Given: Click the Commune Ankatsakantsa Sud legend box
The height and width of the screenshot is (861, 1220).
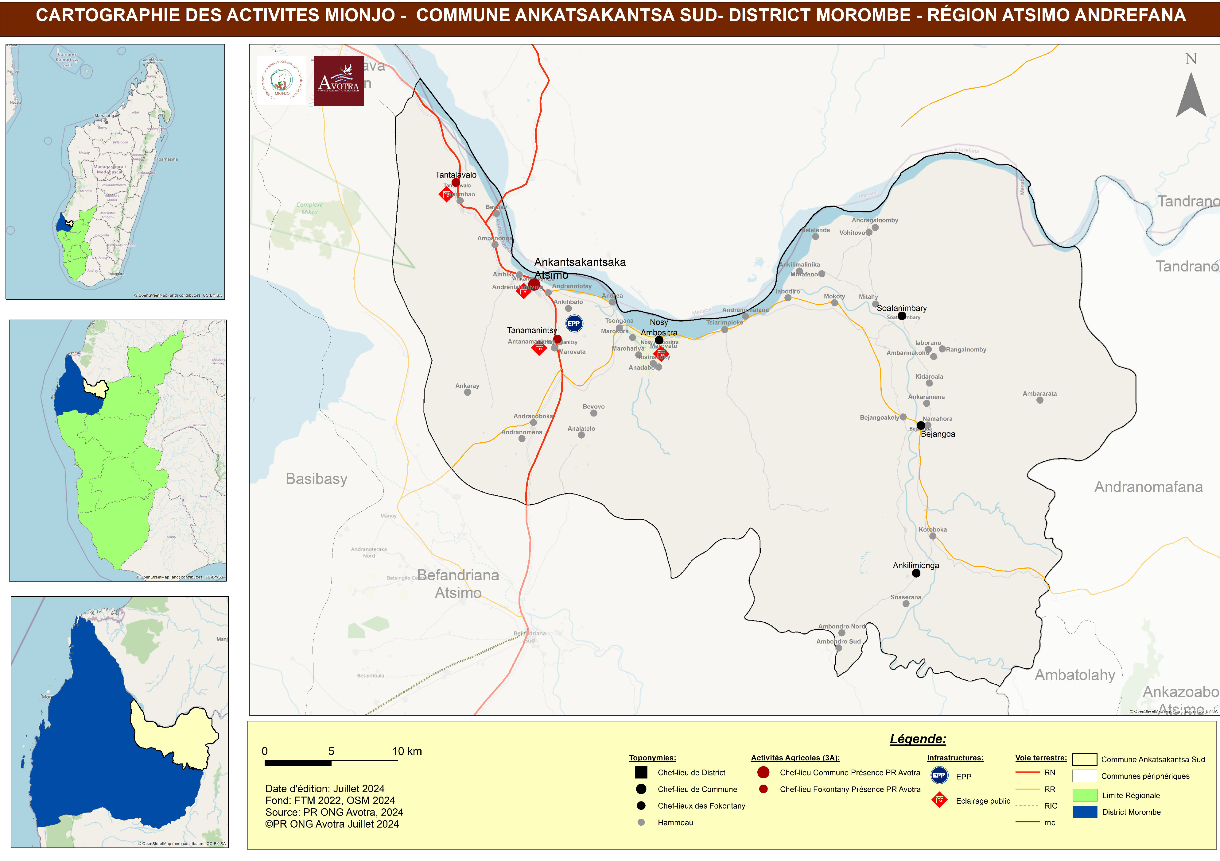Looking at the screenshot, I should click(1085, 759).
